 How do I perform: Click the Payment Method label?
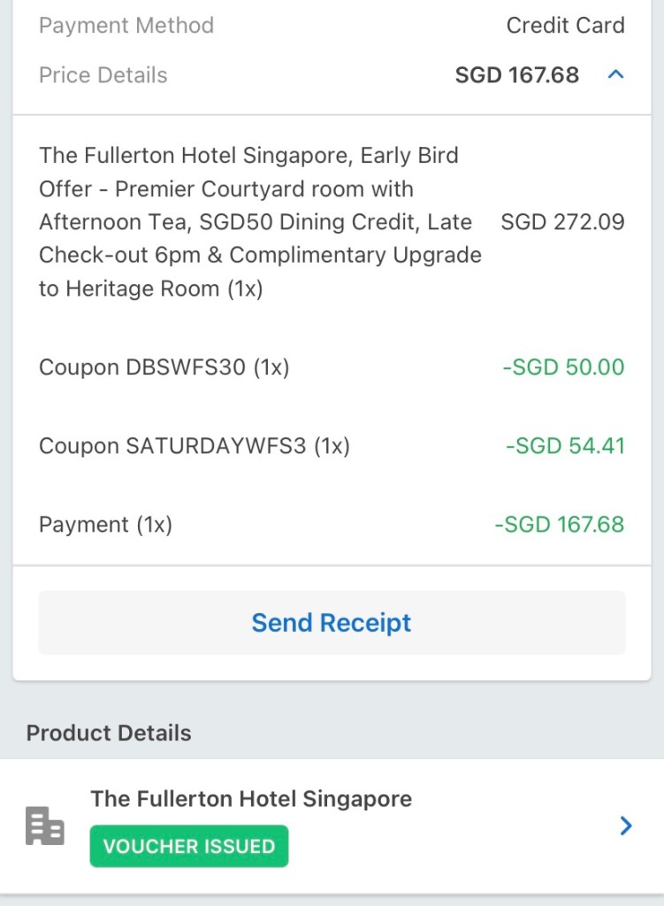point(126,26)
